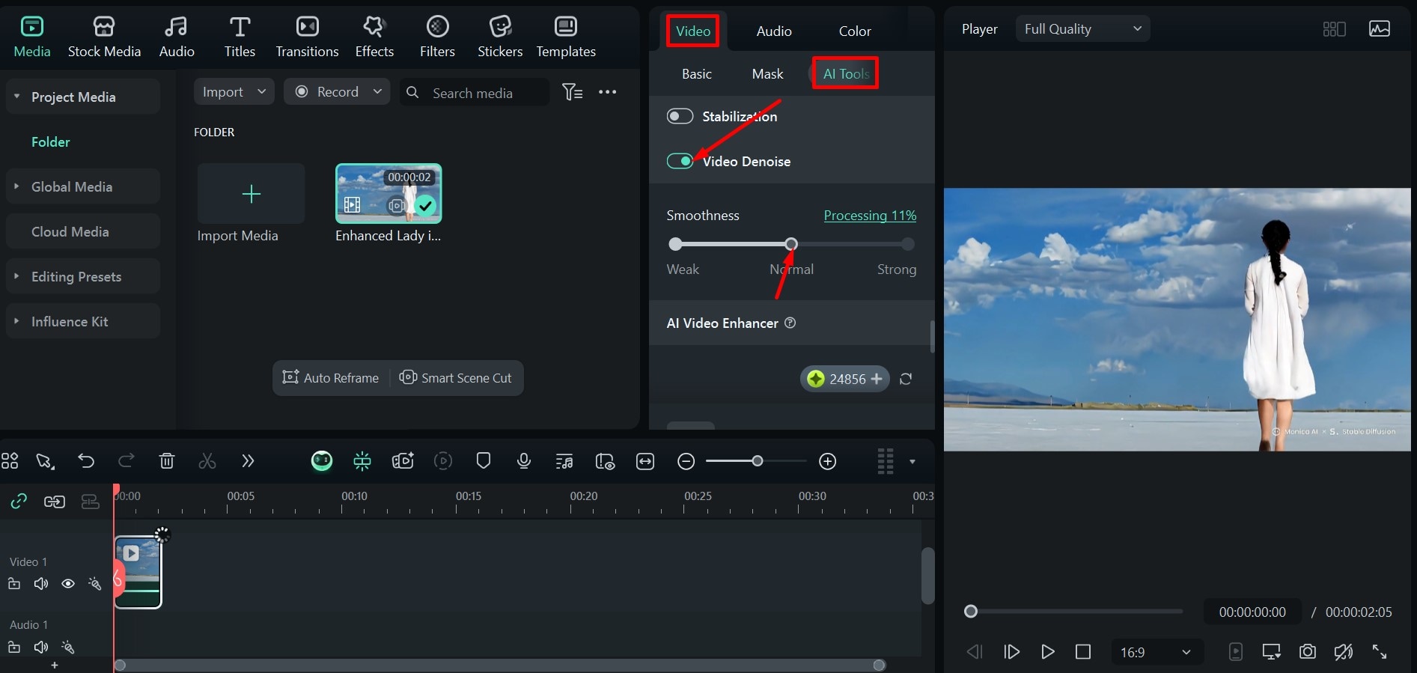
Task: Open AI Video Enhancer help icon
Action: tap(790, 323)
